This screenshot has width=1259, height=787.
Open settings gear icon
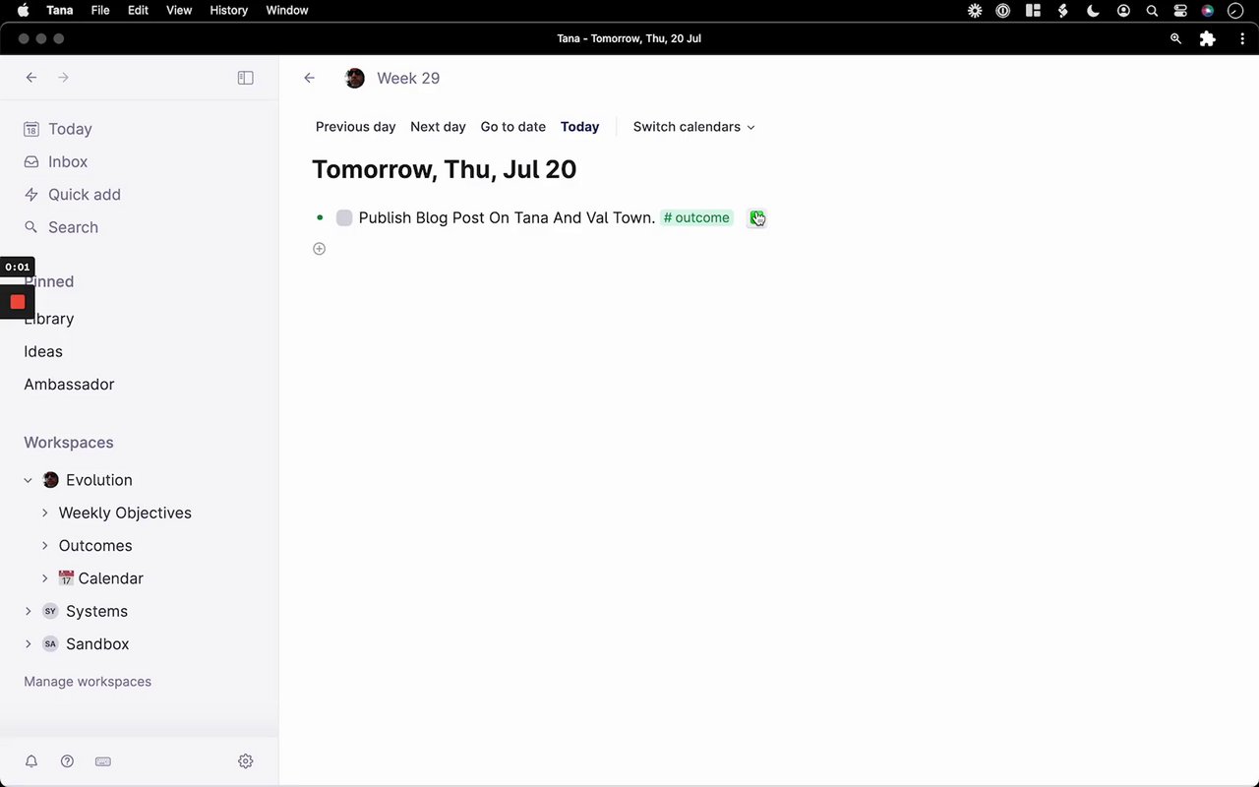point(246,761)
